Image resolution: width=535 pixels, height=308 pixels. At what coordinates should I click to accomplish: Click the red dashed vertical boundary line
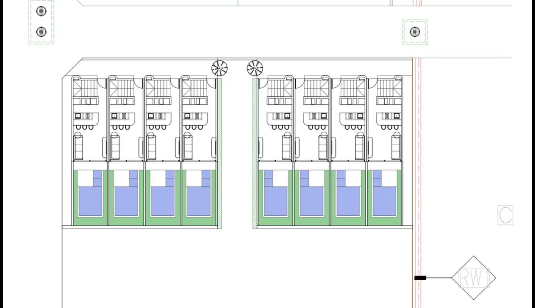pos(417,183)
